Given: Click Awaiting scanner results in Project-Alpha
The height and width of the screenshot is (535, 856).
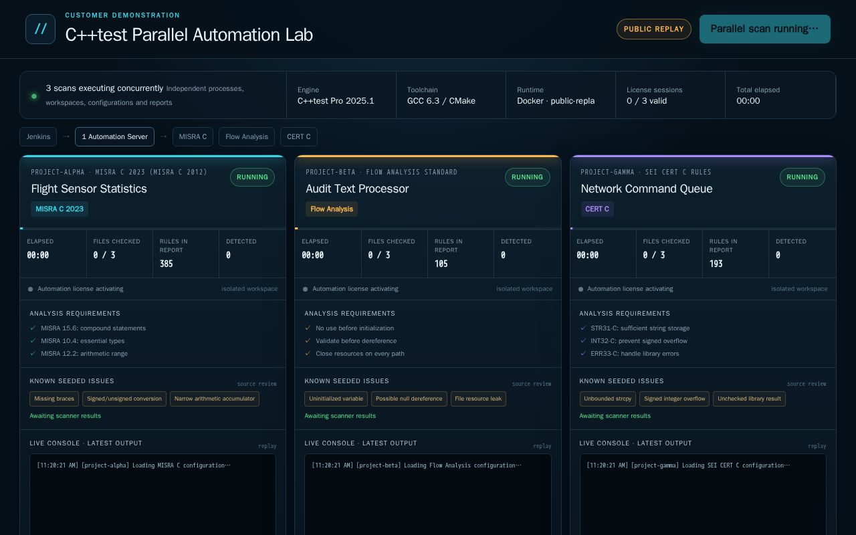Looking at the screenshot, I should 66,416.
